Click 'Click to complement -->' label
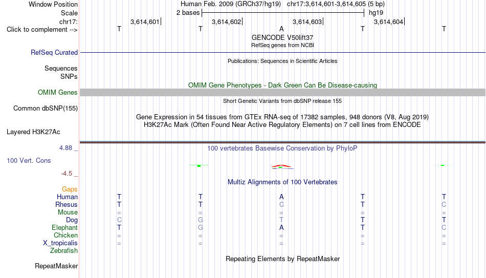 coord(42,30)
